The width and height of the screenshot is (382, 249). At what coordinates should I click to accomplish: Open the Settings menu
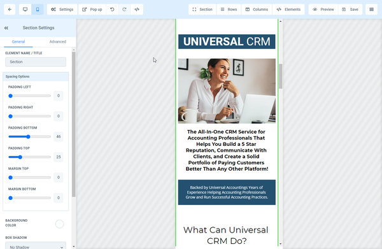point(62,10)
